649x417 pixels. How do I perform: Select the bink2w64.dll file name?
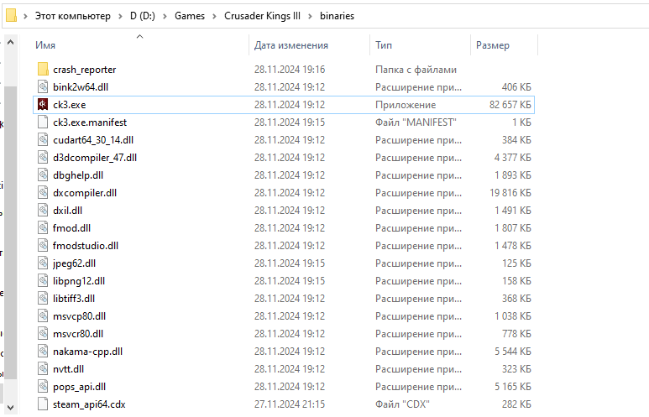click(81, 87)
